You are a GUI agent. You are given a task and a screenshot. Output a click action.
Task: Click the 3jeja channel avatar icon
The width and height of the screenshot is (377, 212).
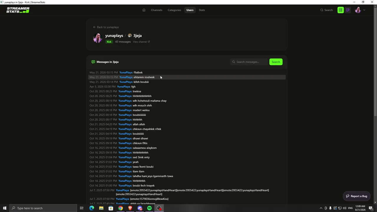point(130,36)
